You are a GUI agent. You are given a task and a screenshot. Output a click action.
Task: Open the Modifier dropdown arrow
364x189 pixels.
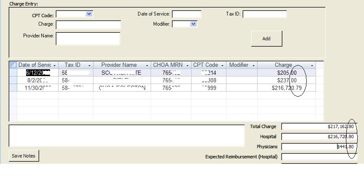193,24
